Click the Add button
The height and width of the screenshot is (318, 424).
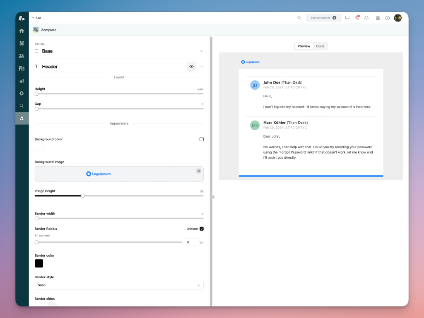pyautogui.click(x=36, y=18)
